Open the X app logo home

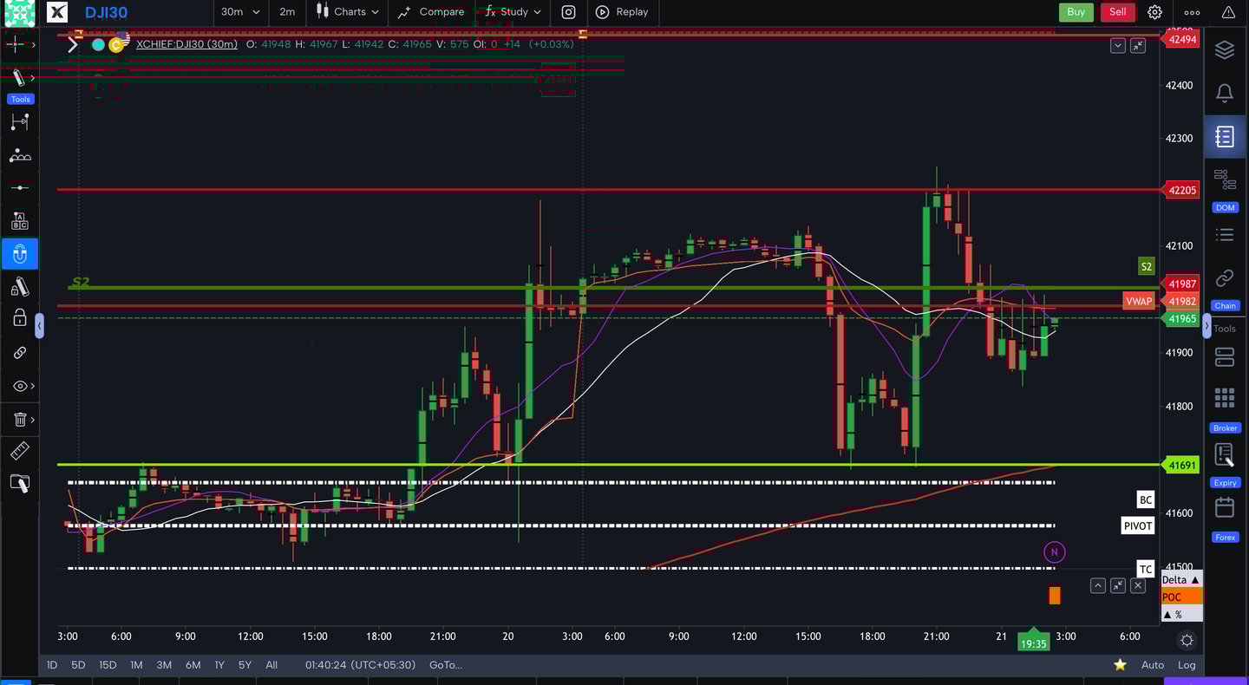[56, 11]
